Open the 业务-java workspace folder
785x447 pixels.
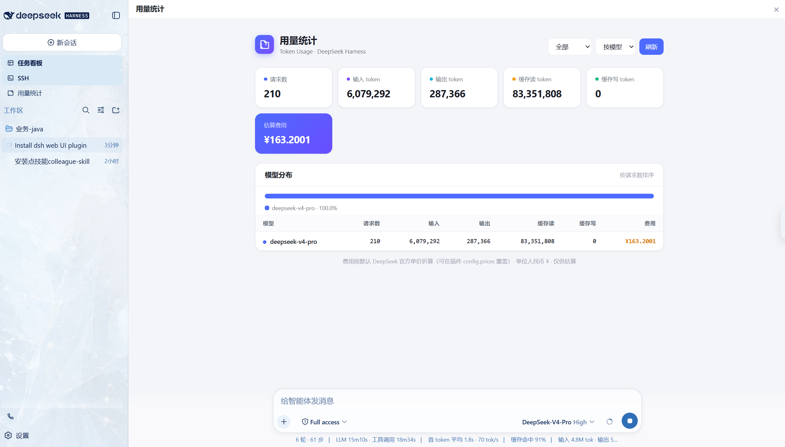(62, 129)
